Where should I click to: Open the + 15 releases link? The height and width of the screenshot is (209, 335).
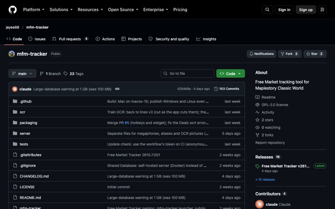(265, 180)
